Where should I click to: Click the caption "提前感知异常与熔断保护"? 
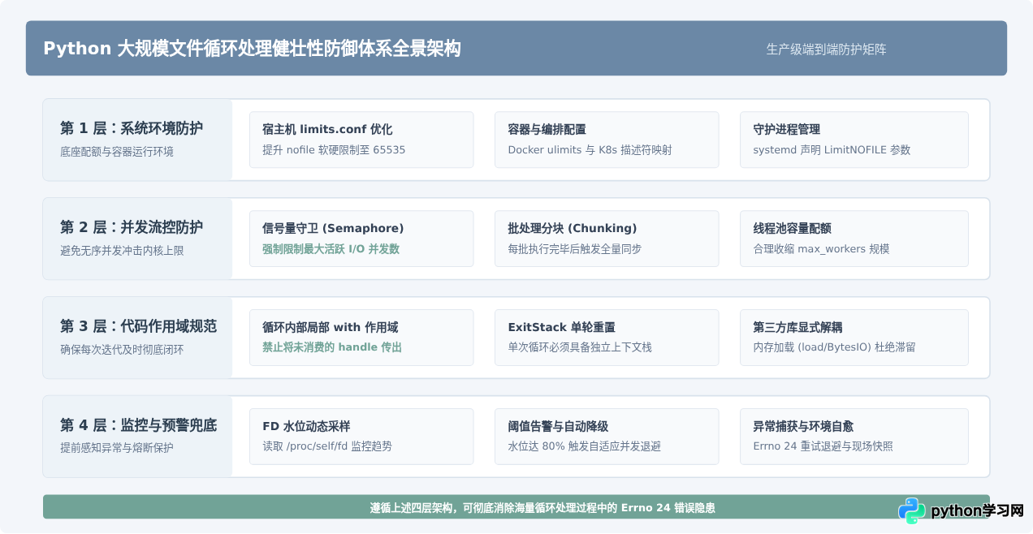(x=117, y=449)
